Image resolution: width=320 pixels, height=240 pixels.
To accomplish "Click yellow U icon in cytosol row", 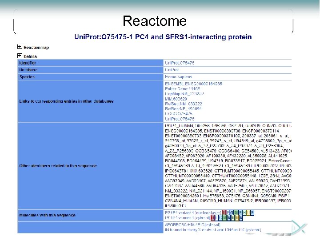I will [x=237, y=218].
